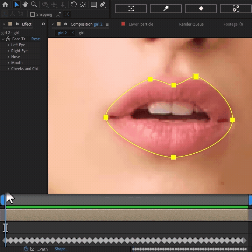Toggle the Path stopwatch icon
252x252 pixels.
26,249
